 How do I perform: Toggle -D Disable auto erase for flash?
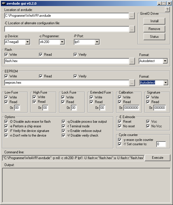pyautogui.click(x=6, y=122)
